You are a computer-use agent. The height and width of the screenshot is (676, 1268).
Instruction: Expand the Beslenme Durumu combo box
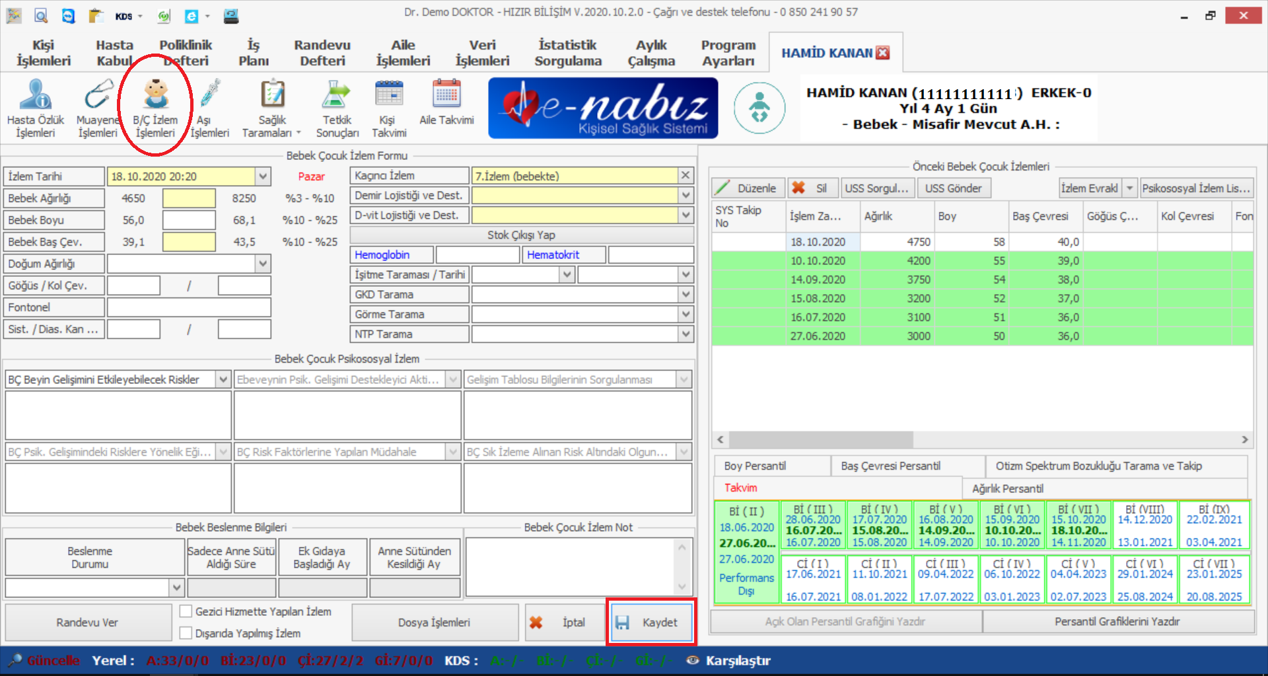click(176, 587)
